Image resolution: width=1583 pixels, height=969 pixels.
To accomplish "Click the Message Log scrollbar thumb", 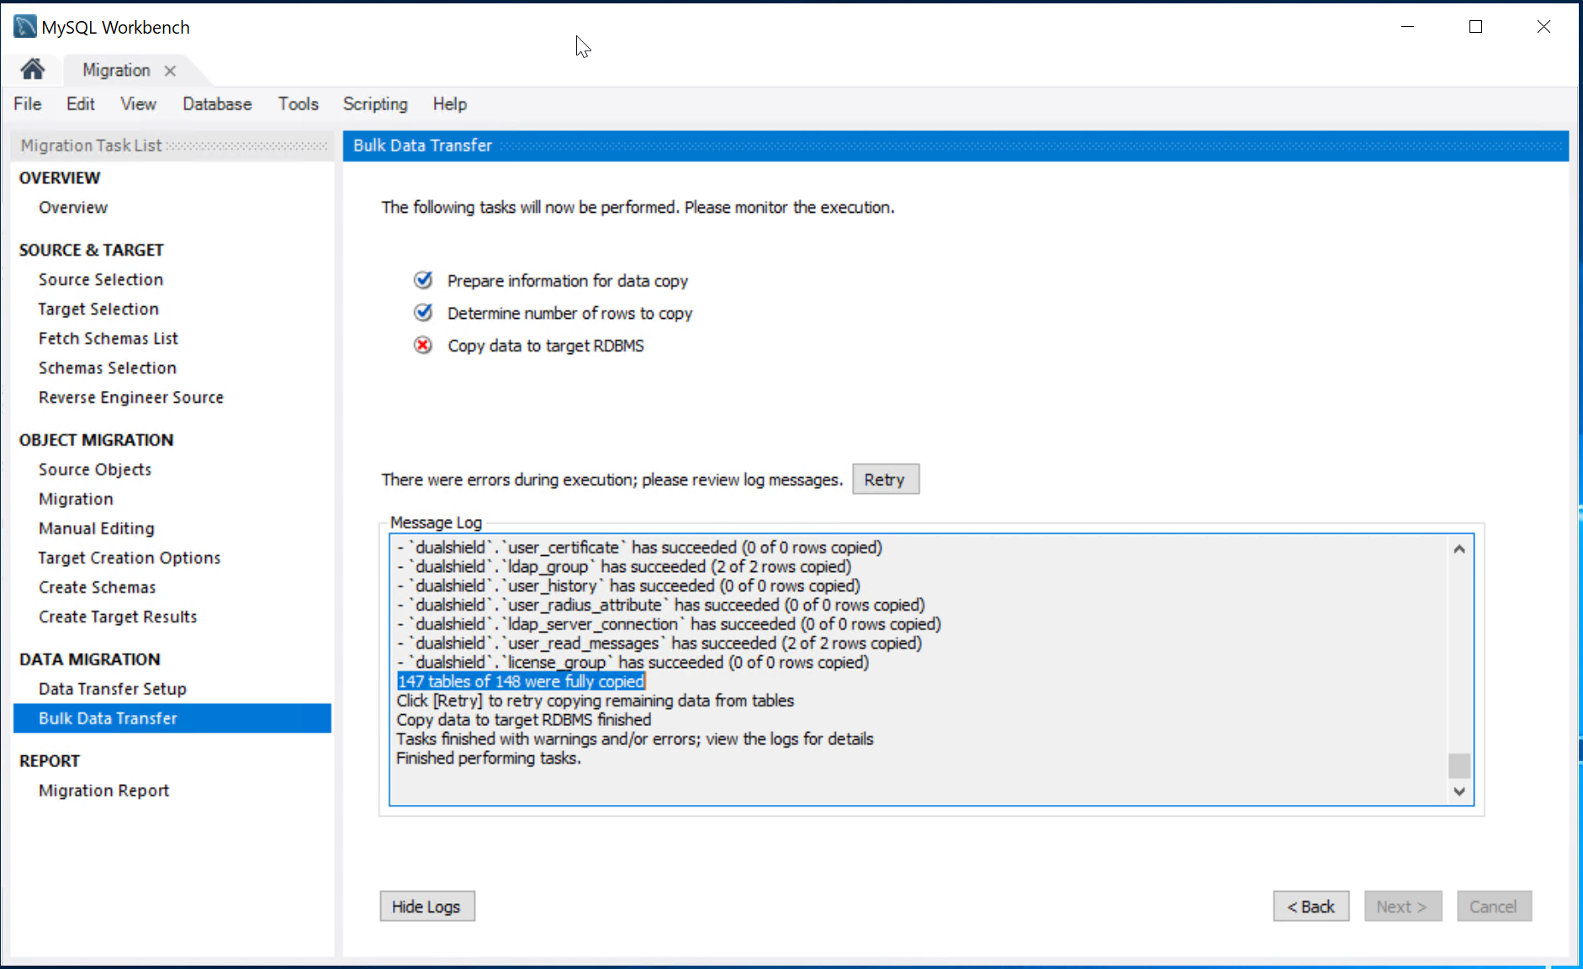I will pos(1459,765).
